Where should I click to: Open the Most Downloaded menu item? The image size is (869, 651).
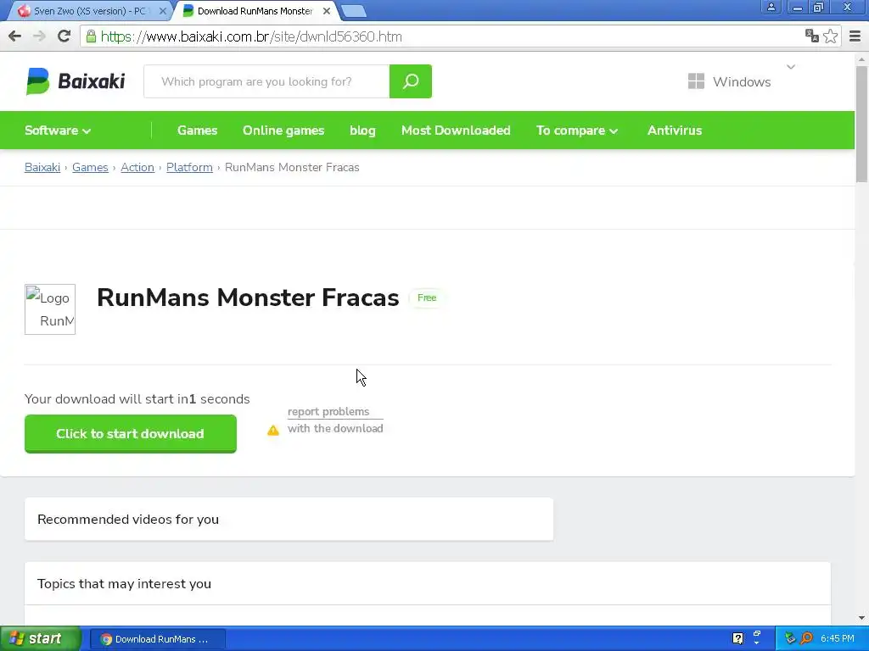click(x=456, y=131)
